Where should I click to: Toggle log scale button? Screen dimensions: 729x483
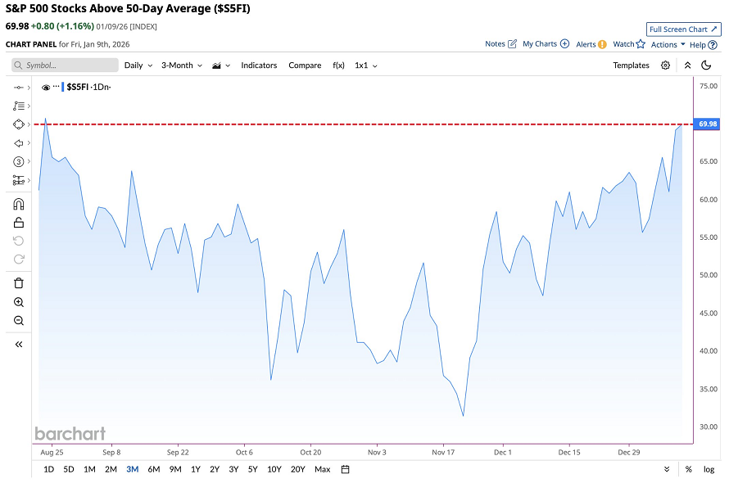click(x=709, y=469)
